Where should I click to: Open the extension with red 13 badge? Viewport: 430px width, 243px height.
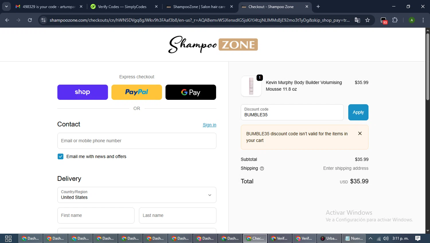pos(384,20)
